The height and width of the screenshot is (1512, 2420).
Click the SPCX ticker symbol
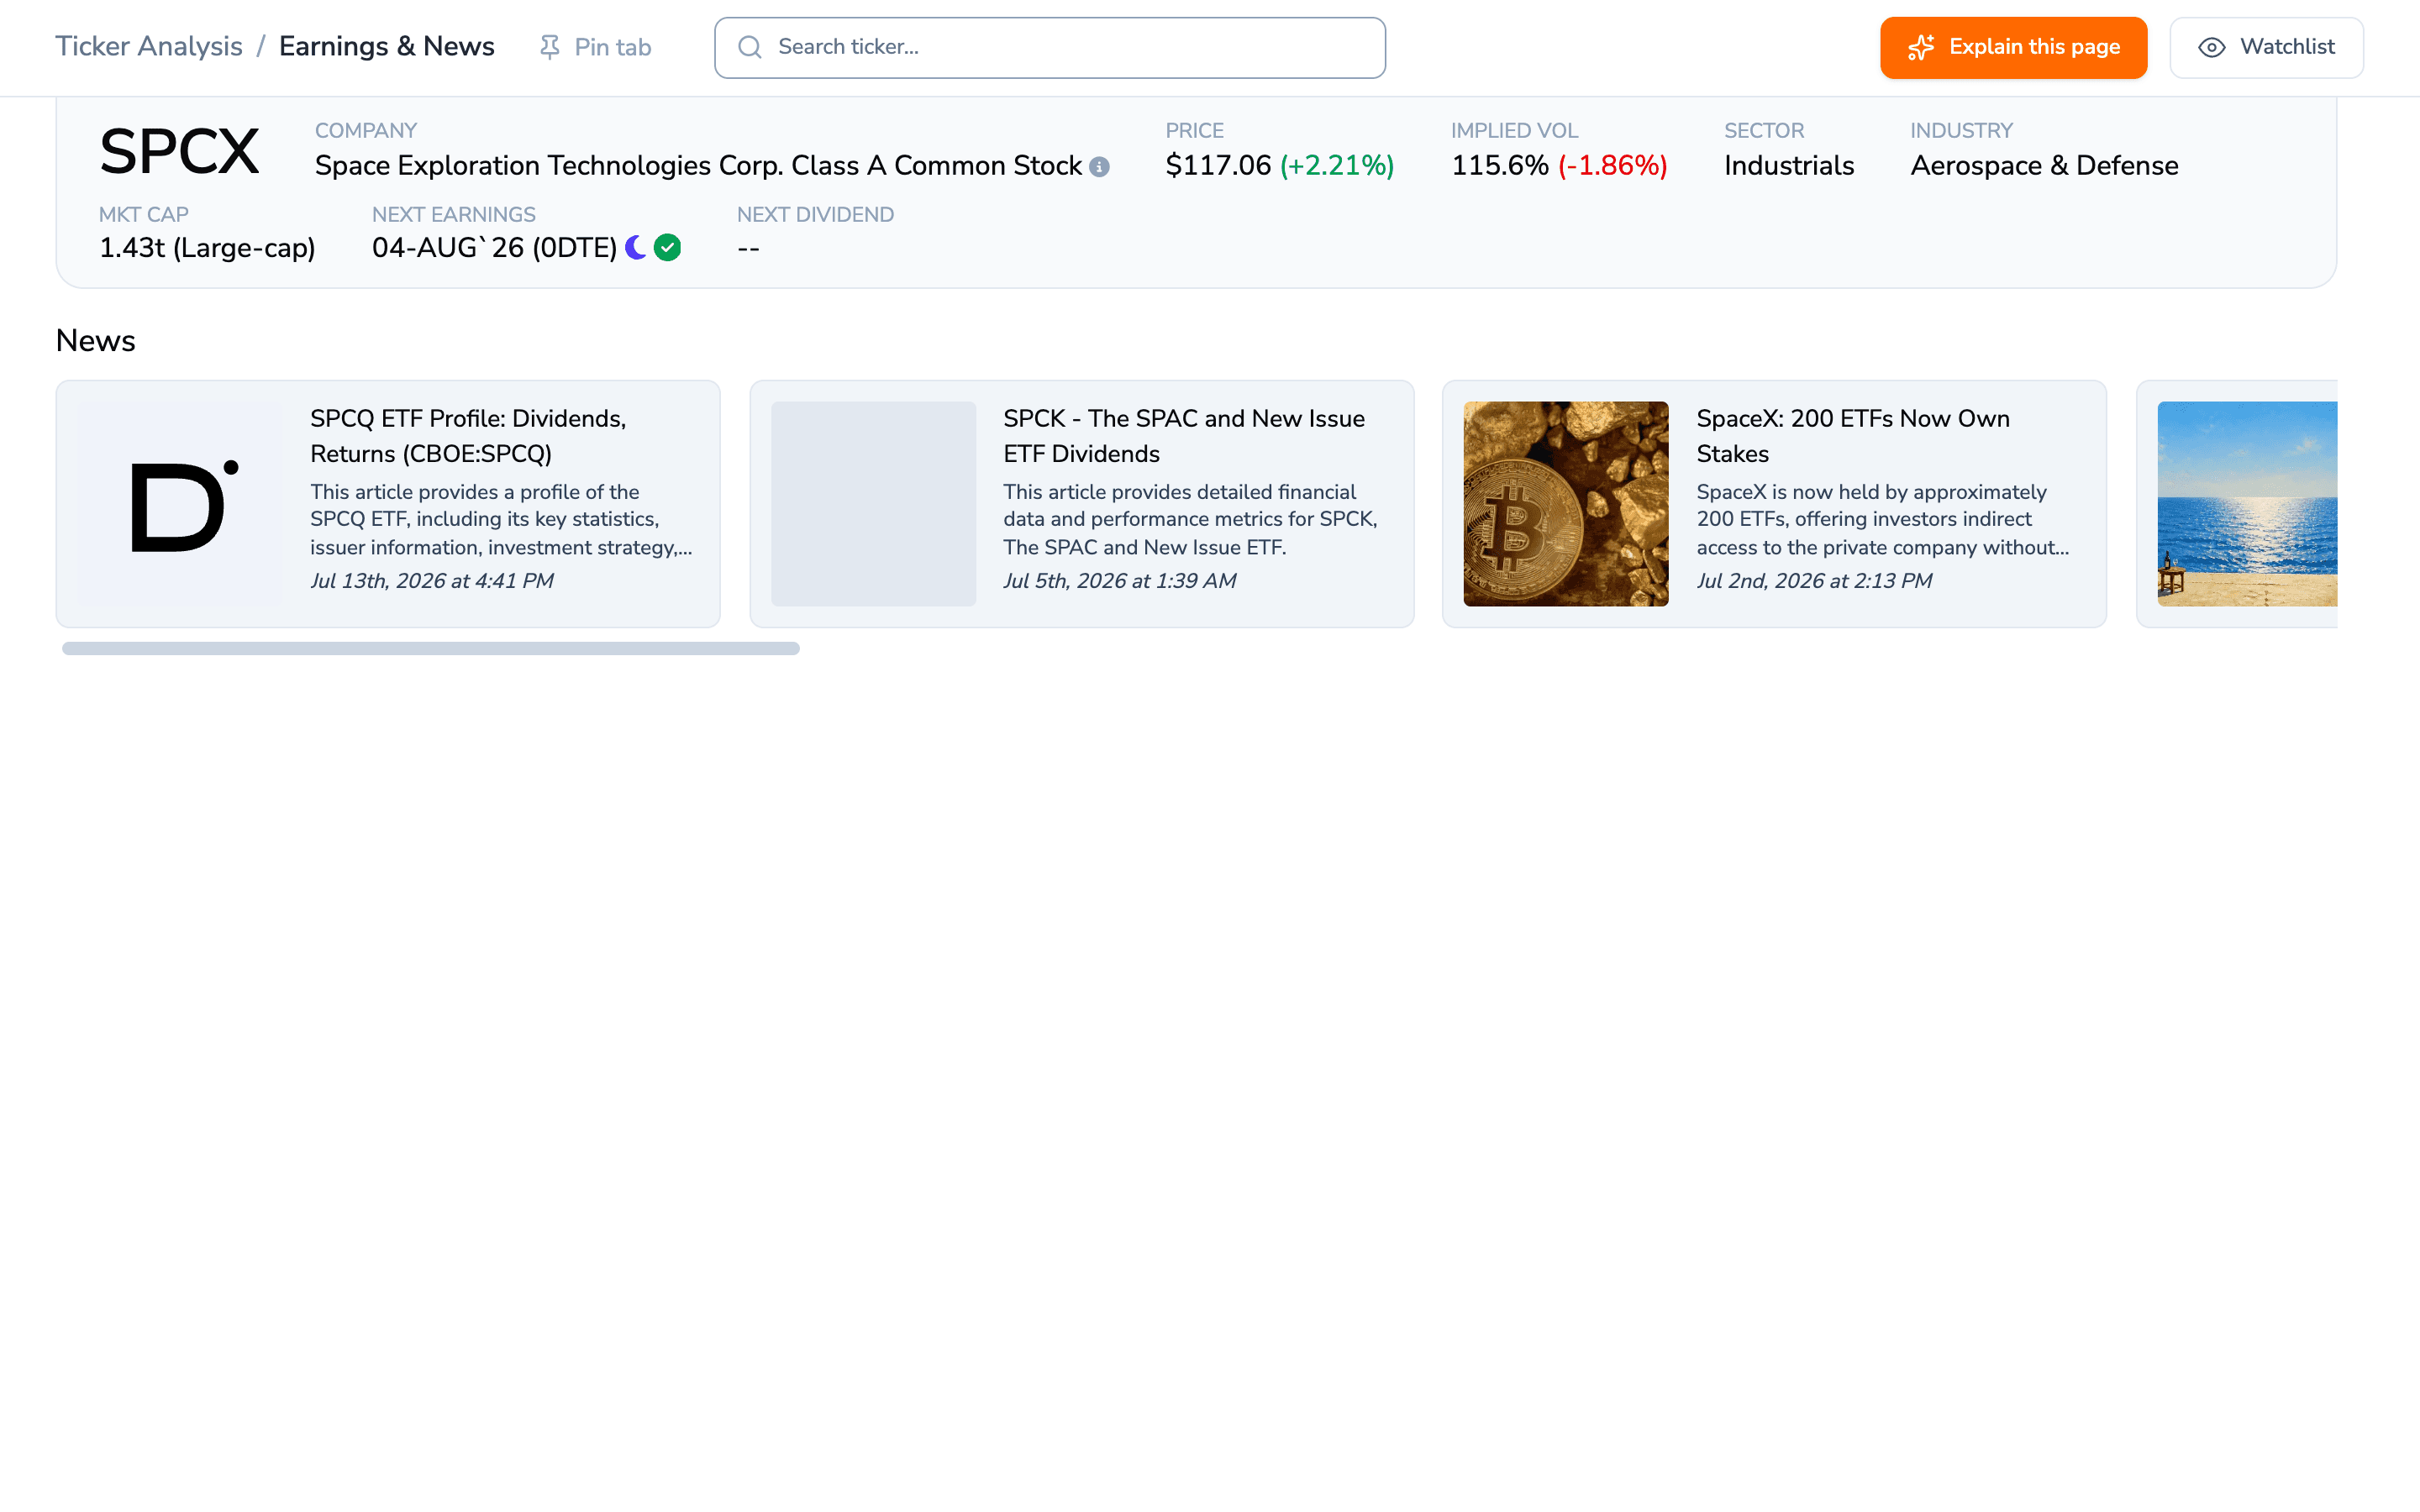179,152
